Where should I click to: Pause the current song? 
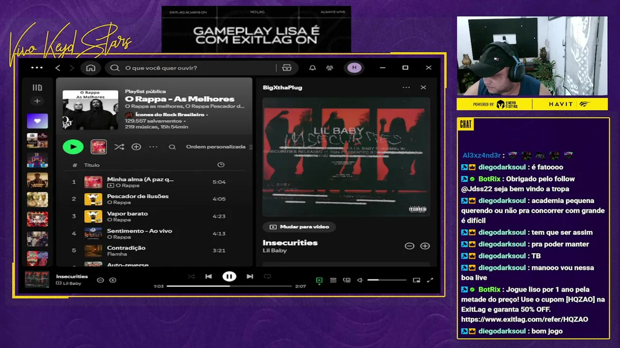[x=229, y=276]
